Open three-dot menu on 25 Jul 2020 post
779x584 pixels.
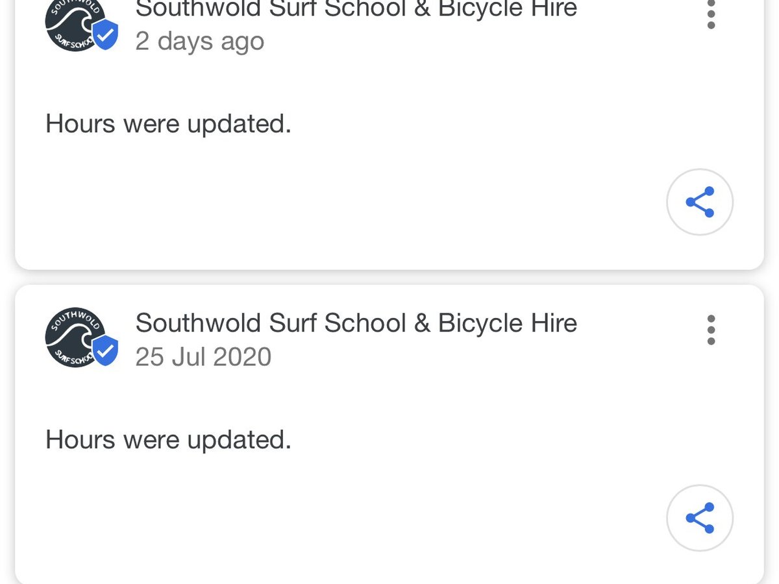(x=711, y=330)
